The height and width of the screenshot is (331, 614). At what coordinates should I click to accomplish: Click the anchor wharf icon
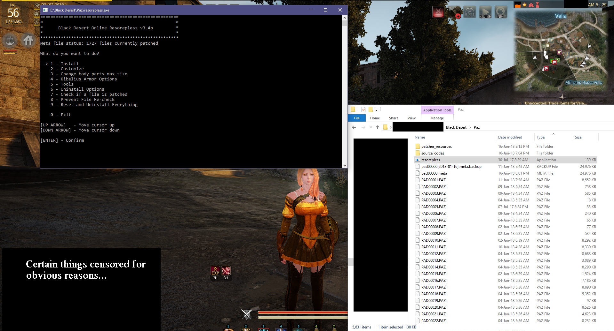click(x=10, y=41)
